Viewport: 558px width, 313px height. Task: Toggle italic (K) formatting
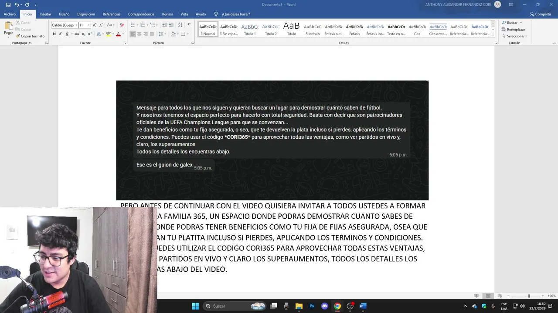[x=61, y=34]
